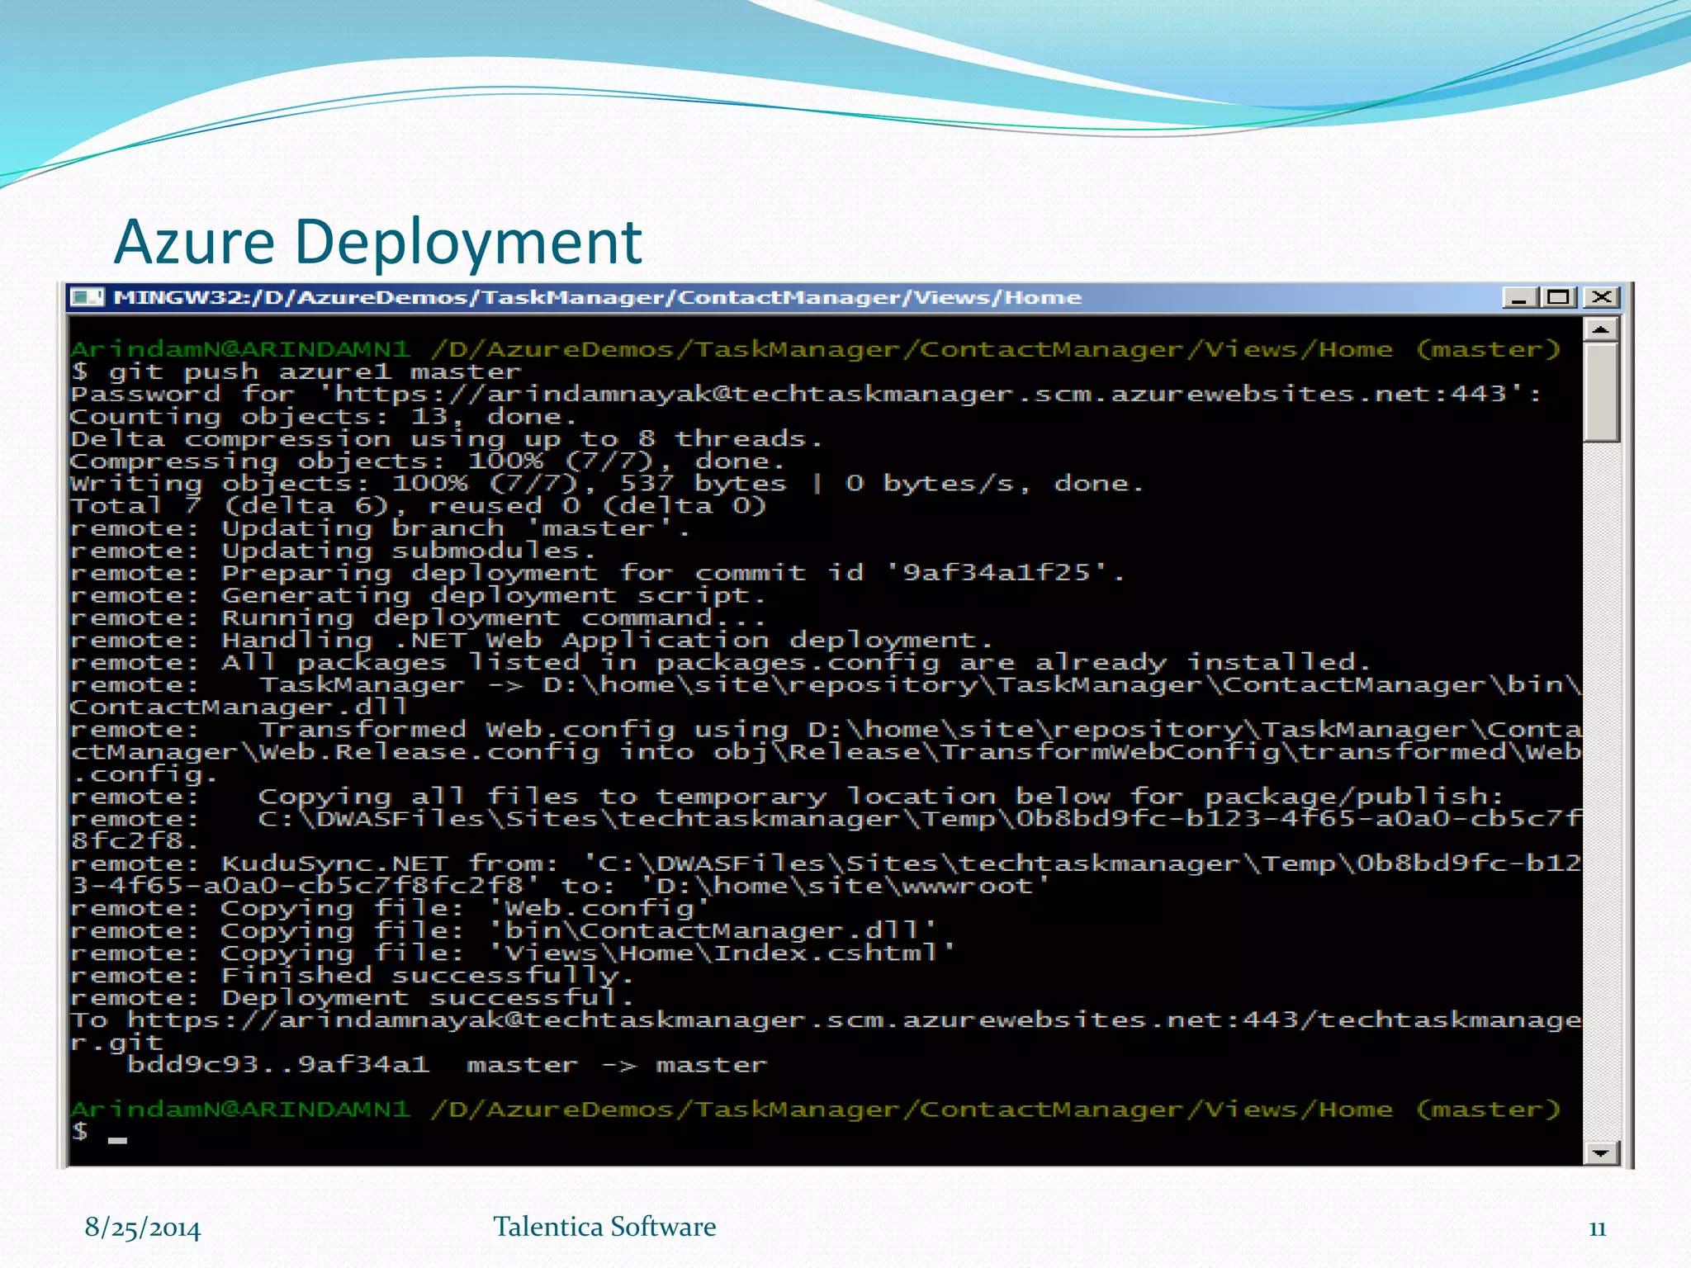The image size is (1691, 1268).
Task: Click the '8/25/2014' date footer
Action: tap(143, 1228)
